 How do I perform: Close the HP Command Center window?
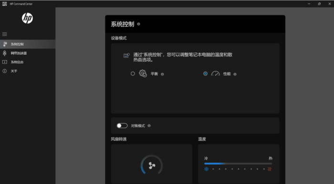click(329, 4)
